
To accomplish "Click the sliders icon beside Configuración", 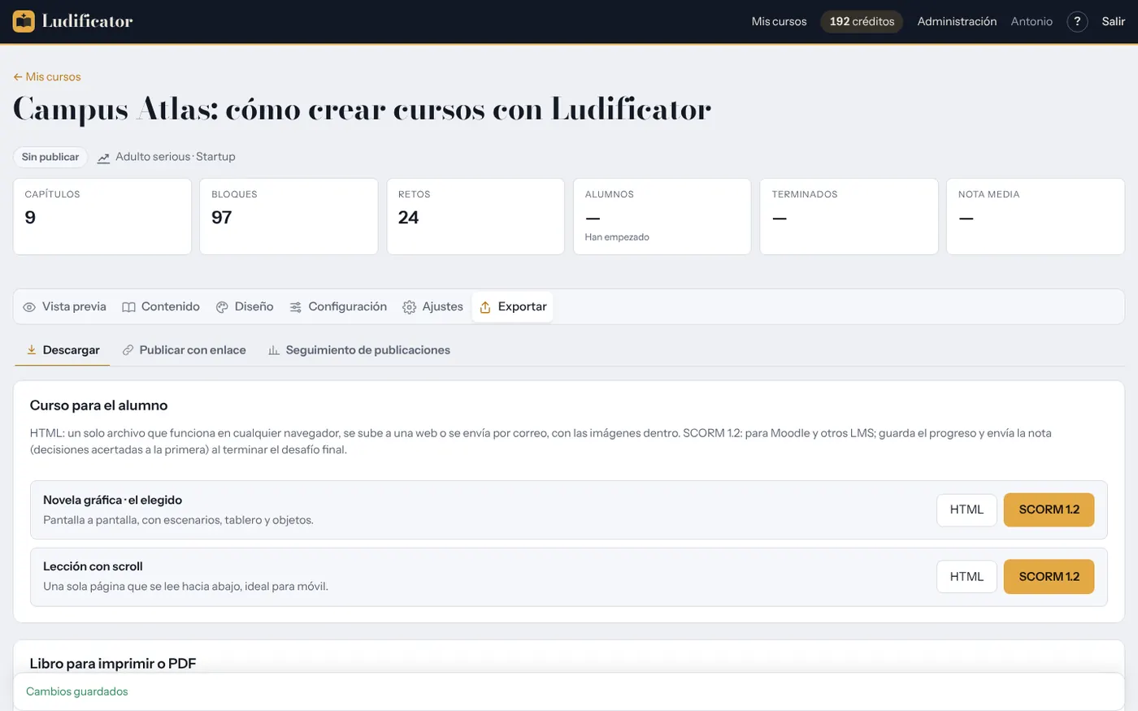I will pos(296,307).
